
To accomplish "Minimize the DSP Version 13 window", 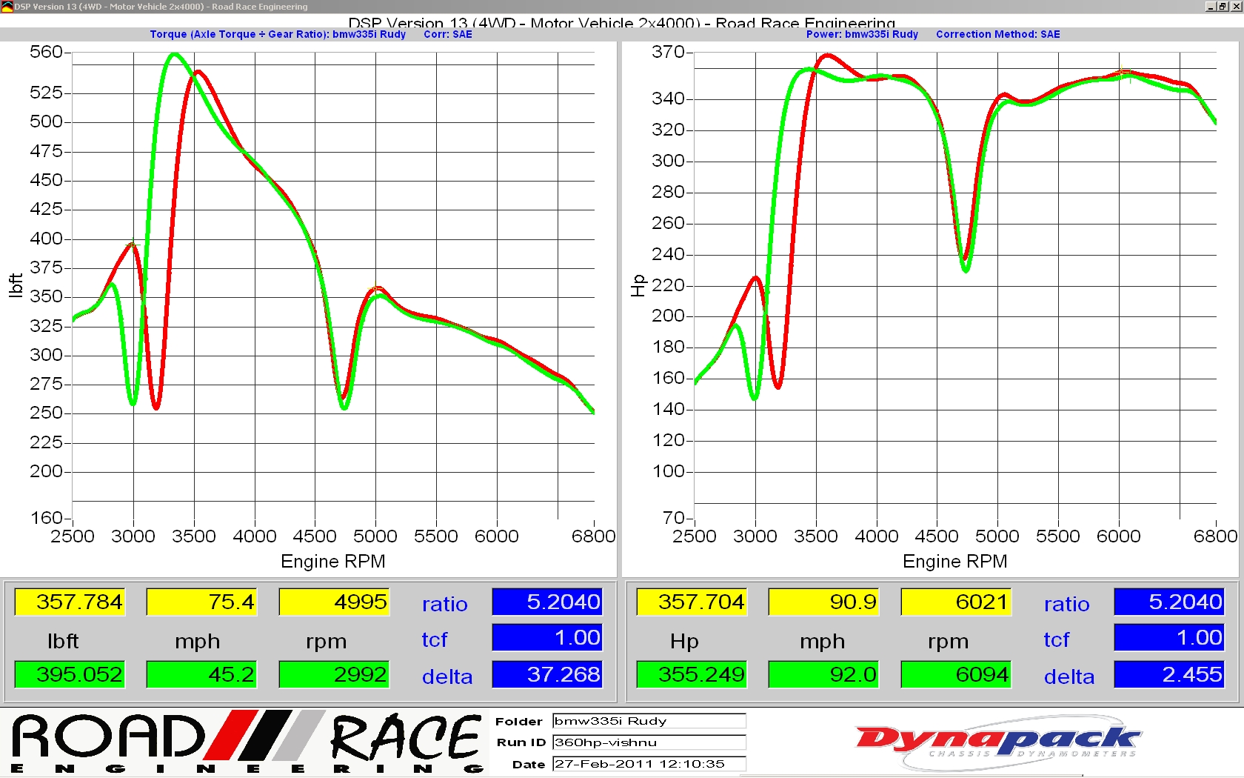I will click(1211, 7).
